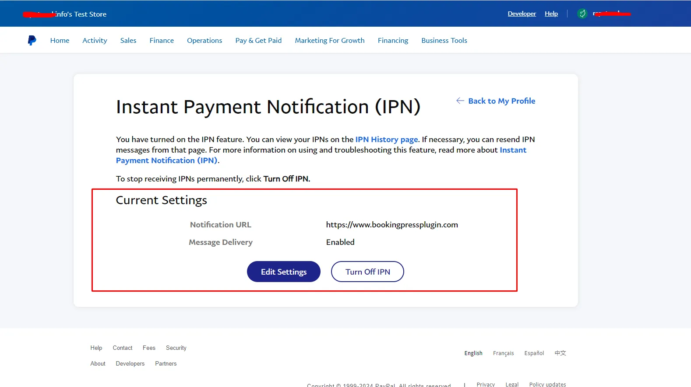Select English language
Screen dimensions: 691x387
pyautogui.click(x=473, y=353)
